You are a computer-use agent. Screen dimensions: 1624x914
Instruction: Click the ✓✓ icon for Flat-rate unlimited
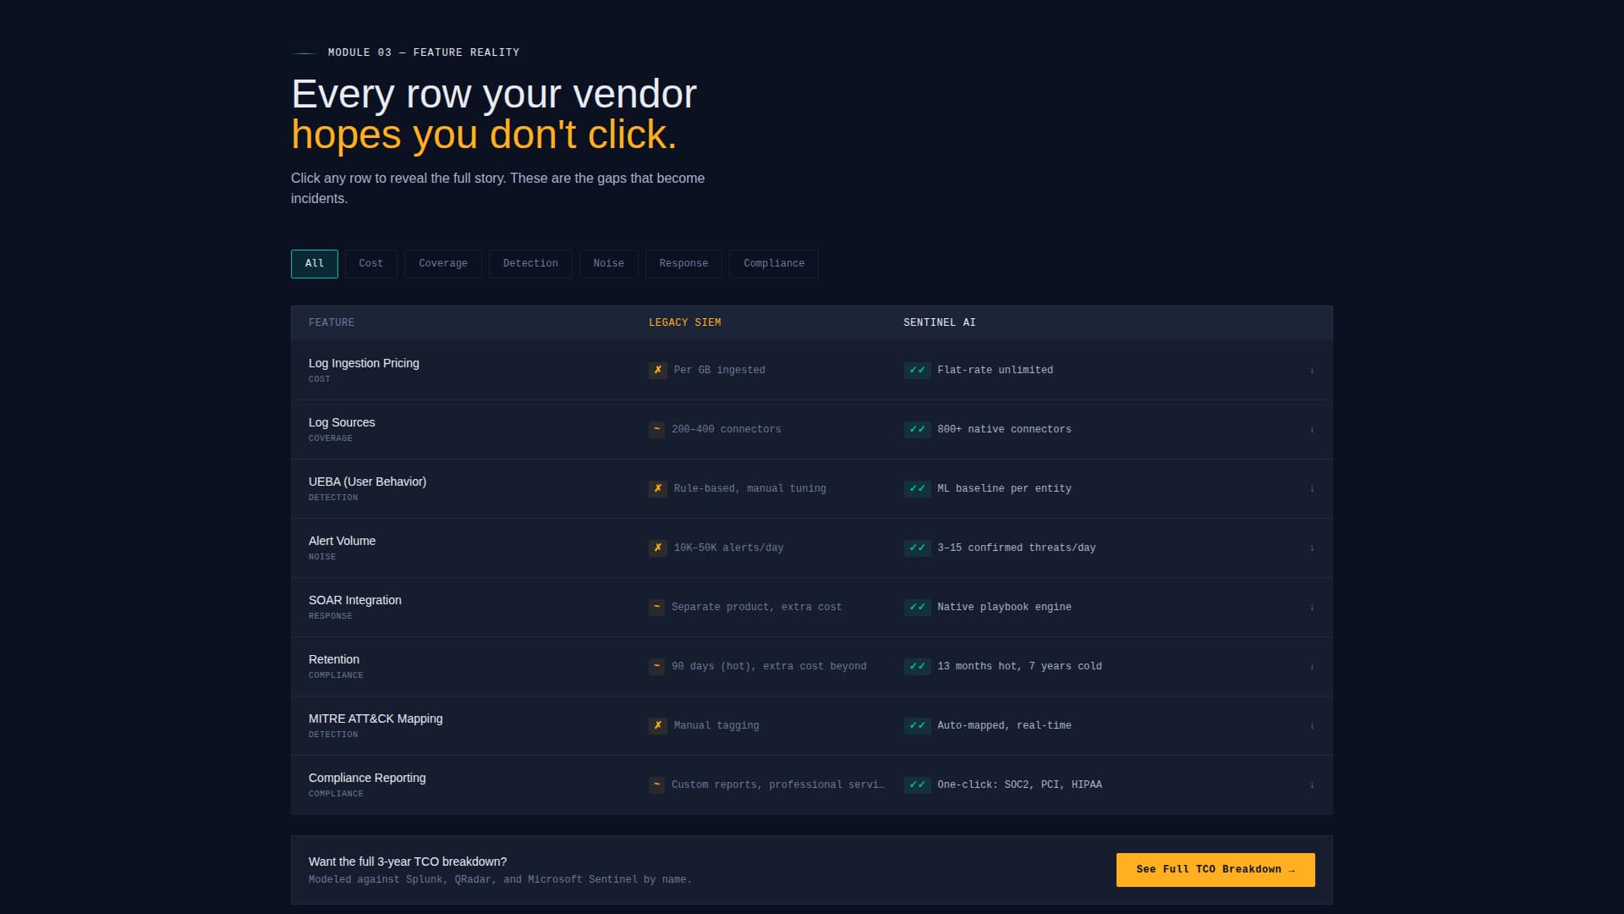(x=917, y=370)
